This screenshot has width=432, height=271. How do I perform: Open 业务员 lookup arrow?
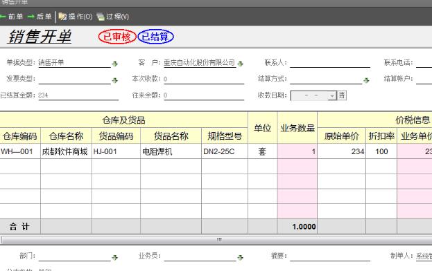click(x=240, y=257)
